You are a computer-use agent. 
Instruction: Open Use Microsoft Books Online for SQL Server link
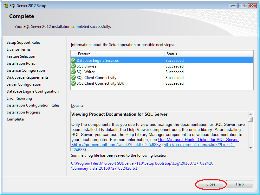coord(198,140)
